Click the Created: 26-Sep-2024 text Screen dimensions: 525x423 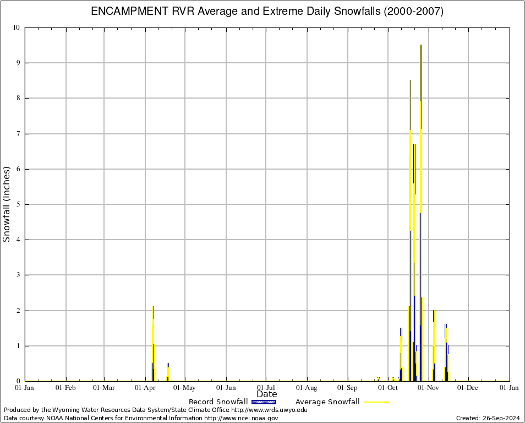click(488, 418)
